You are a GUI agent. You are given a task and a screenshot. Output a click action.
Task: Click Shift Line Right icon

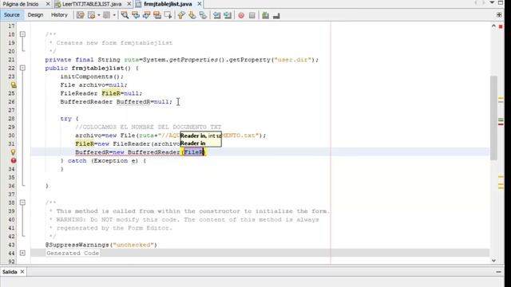[x=228, y=15]
